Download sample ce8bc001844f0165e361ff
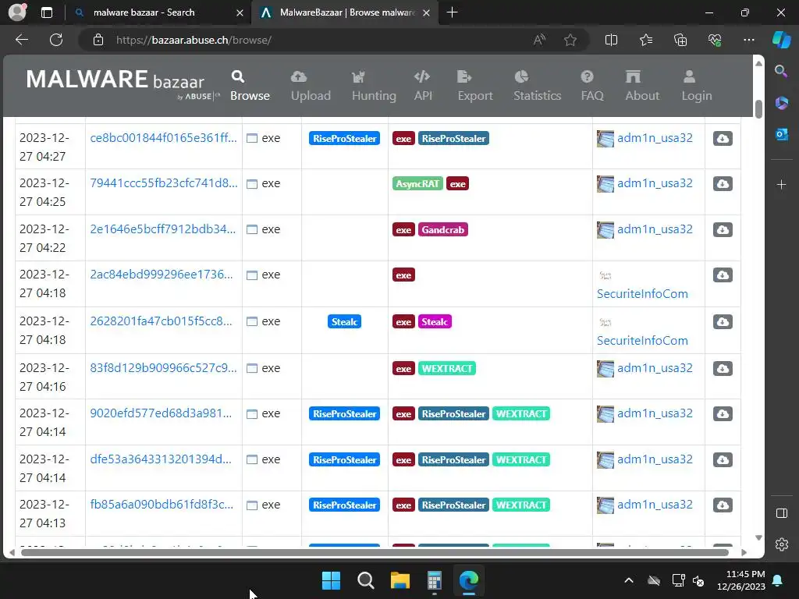Screen dimensions: 799x599 pos(723,139)
